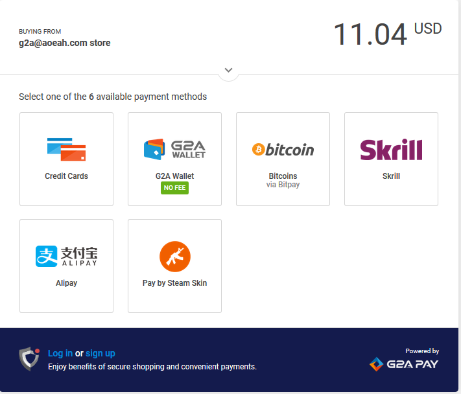The height and width of the screenshot is (394, 461).
Task: Click the Skrill label under the logo
Action: pyautogui.click(x=391, y=176)
